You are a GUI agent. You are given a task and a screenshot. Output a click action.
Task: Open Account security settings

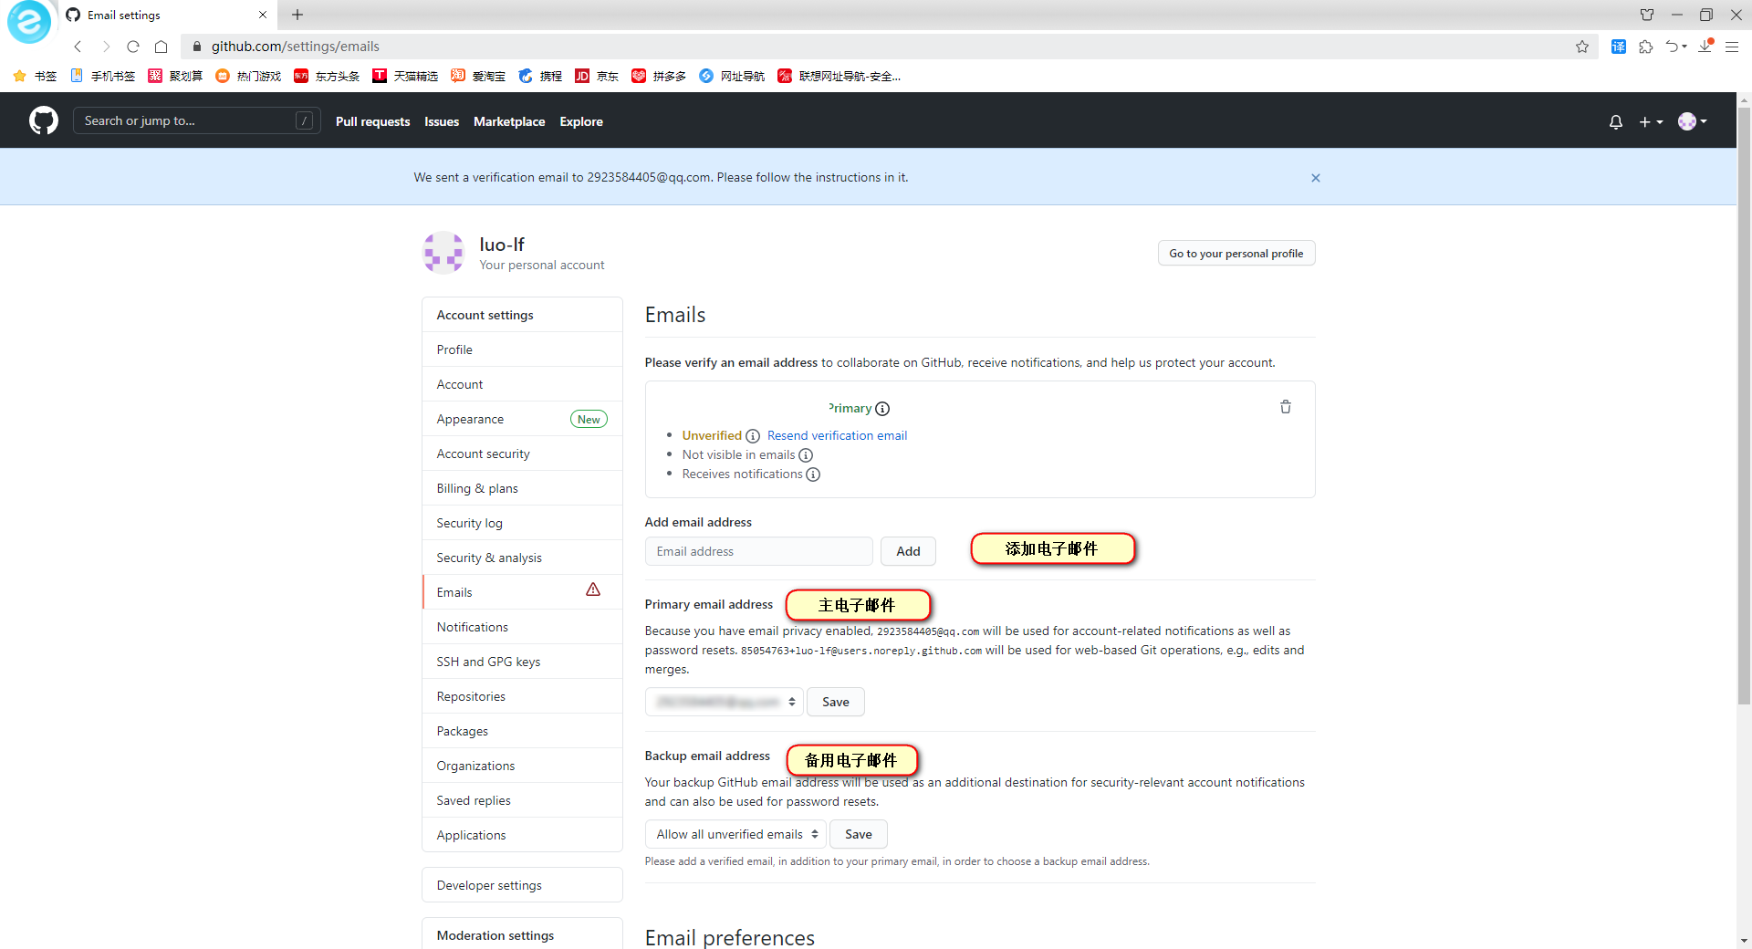coord(522,454)
